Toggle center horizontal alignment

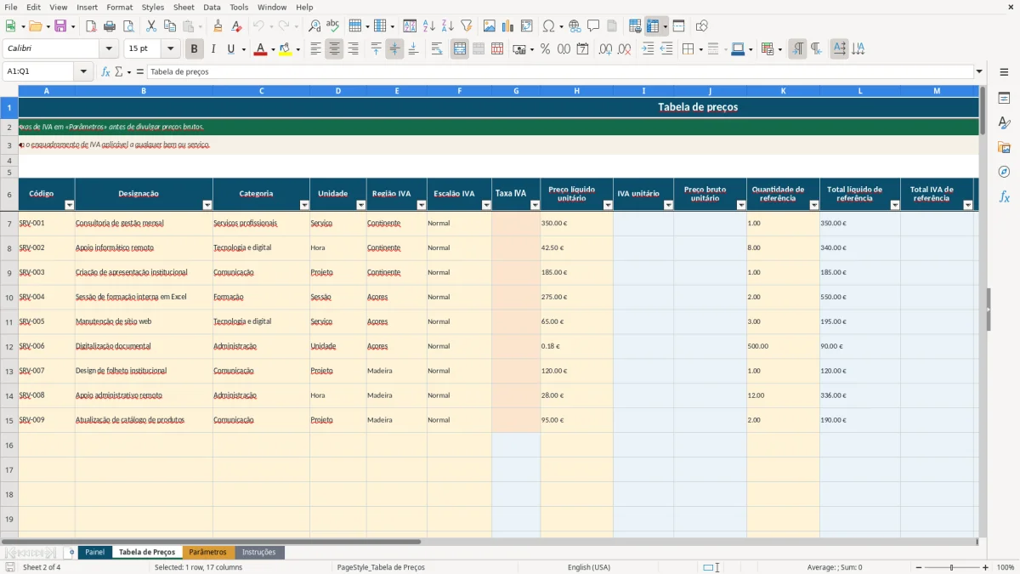(x=334, y=49)
